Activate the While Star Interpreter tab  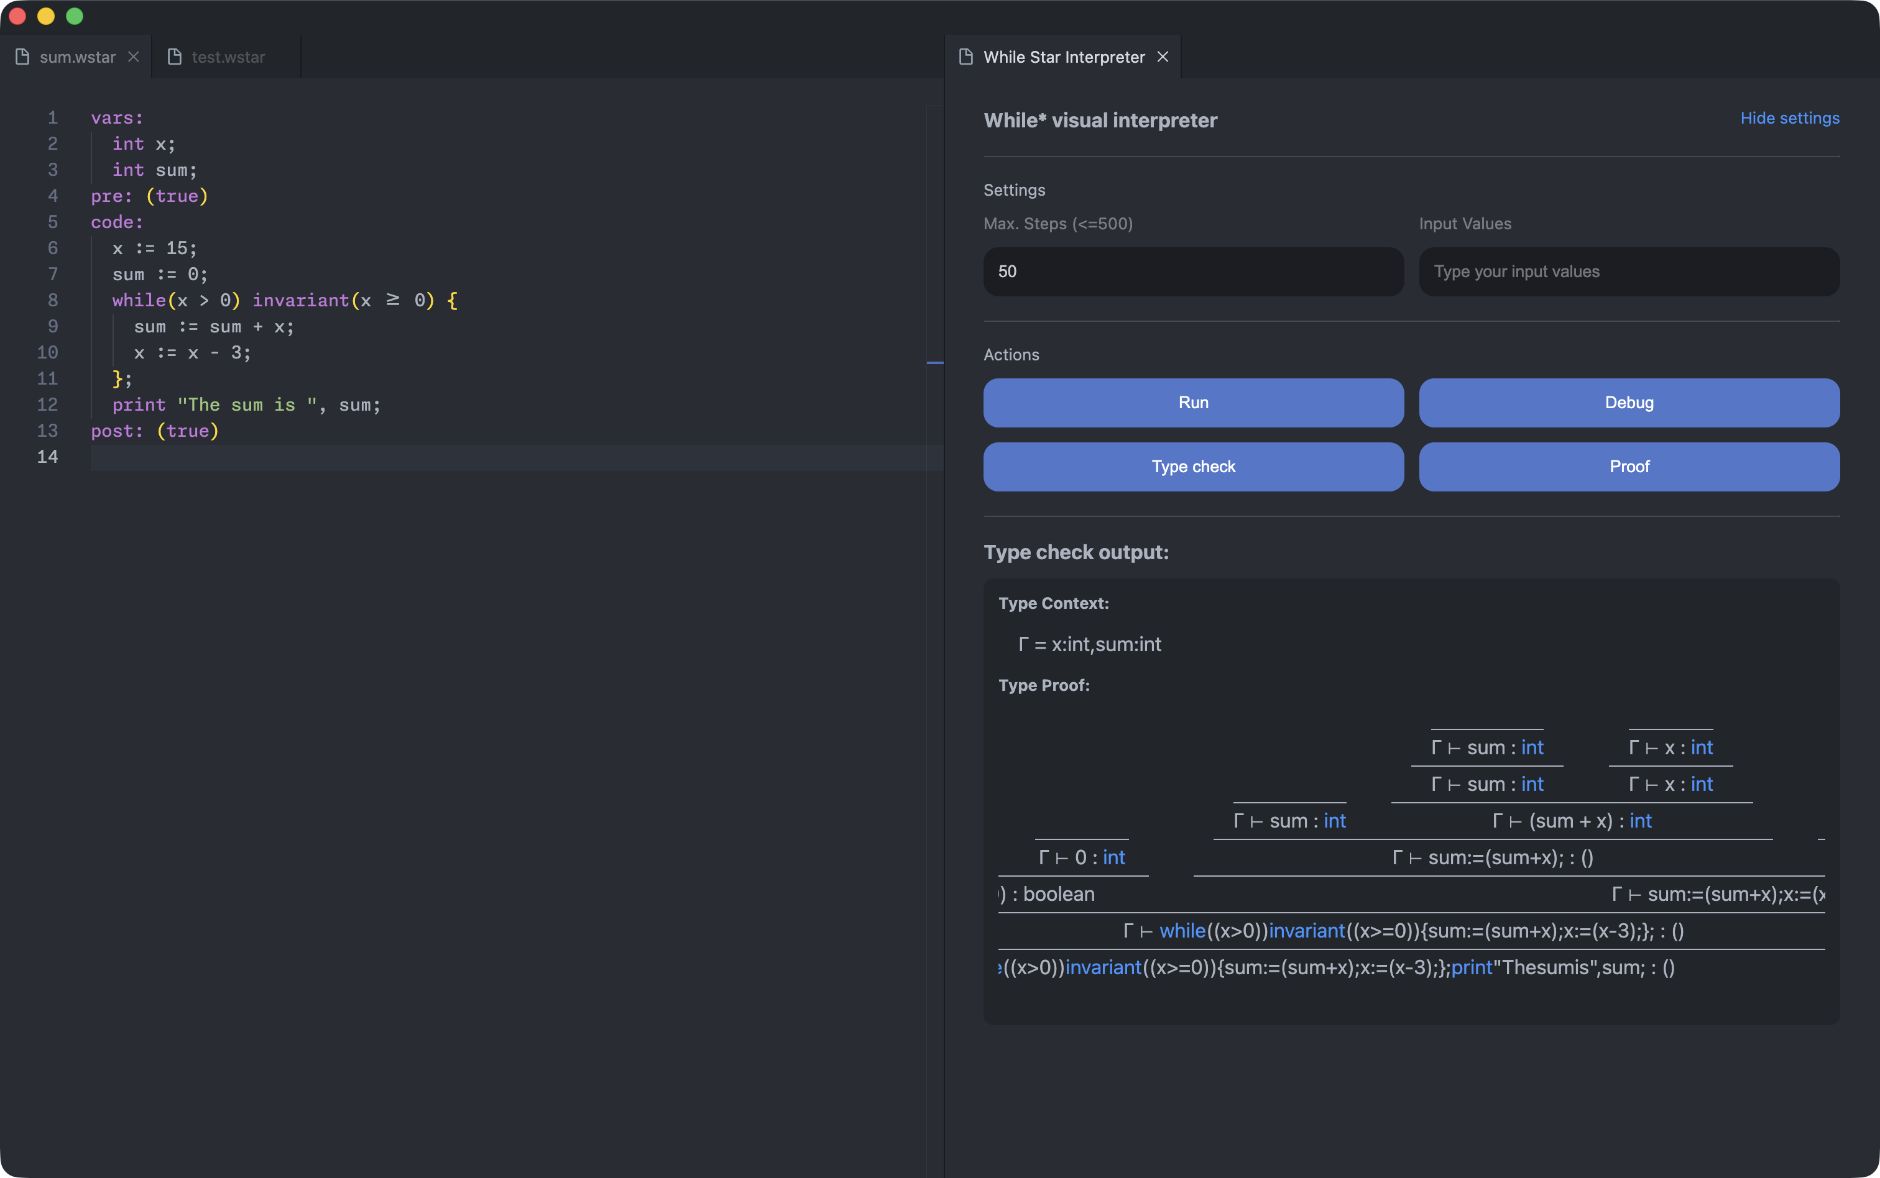click(1063, 57)
